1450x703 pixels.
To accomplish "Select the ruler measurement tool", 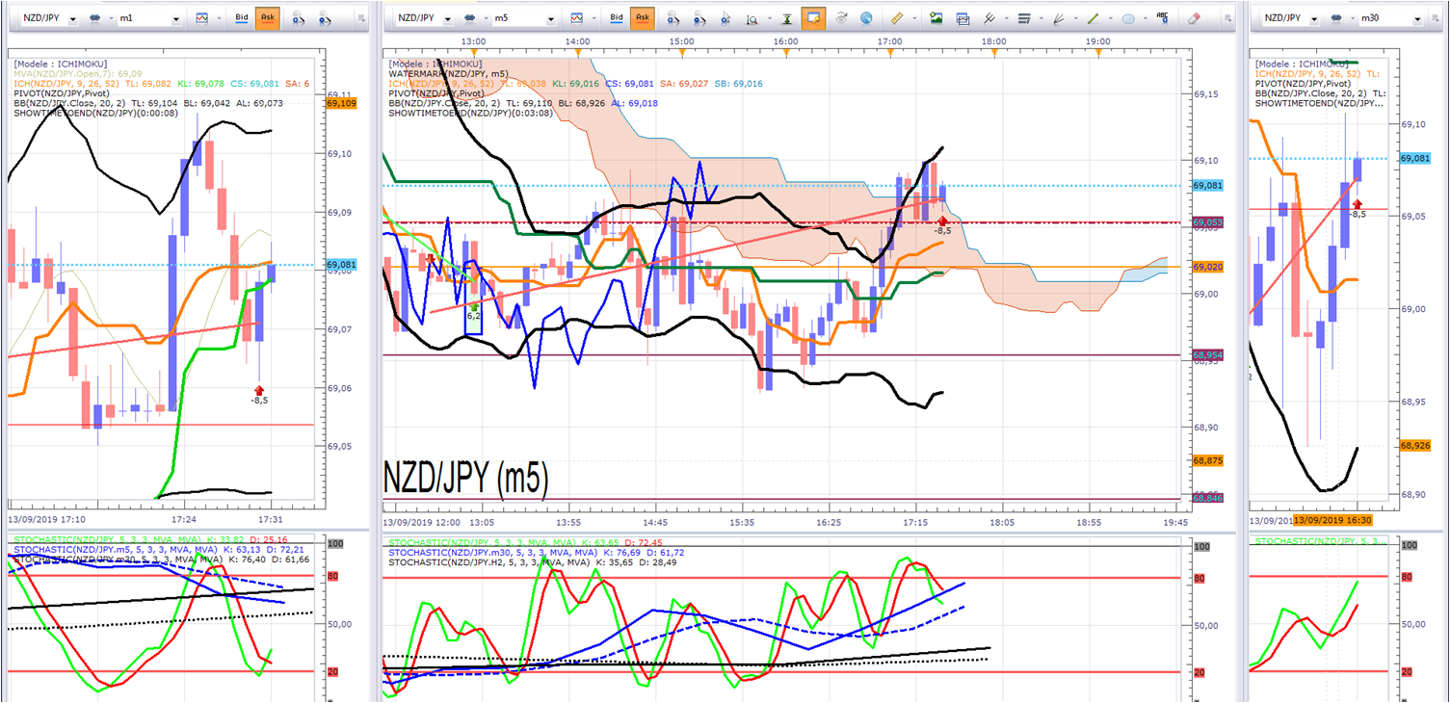I will coord(896,18).
